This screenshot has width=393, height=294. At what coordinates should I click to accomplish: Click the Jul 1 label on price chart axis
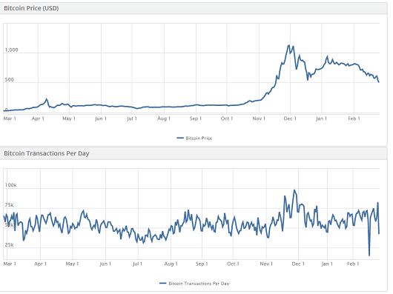pos(132,118)
